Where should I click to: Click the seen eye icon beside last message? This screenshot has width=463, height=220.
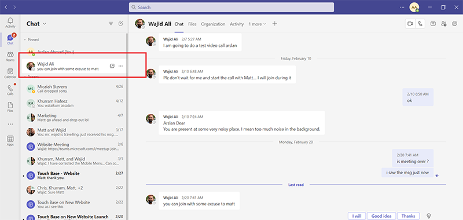[x=437, y=175]
